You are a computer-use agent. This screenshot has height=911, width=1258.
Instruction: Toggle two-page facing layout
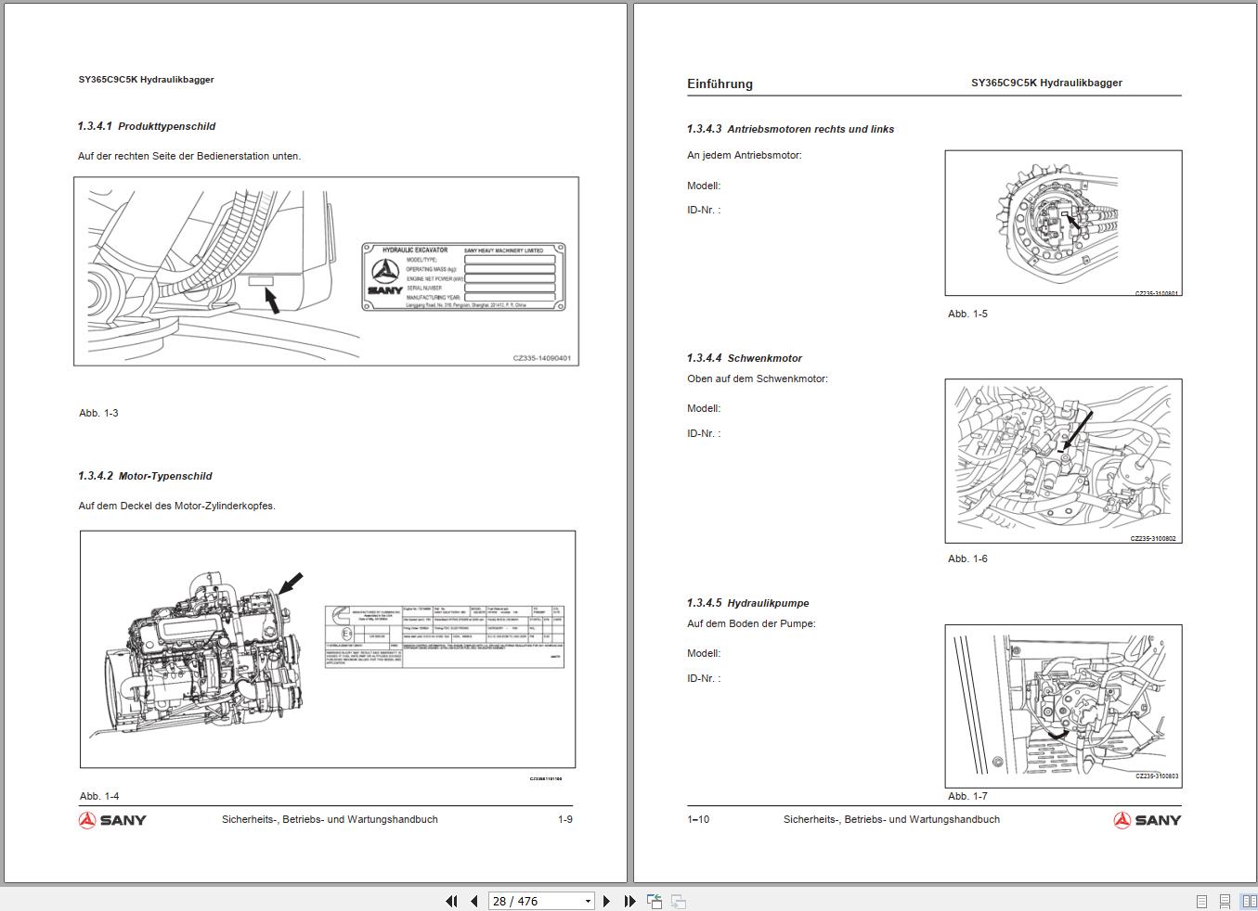pyautogui.click(x=1249, y=901)
